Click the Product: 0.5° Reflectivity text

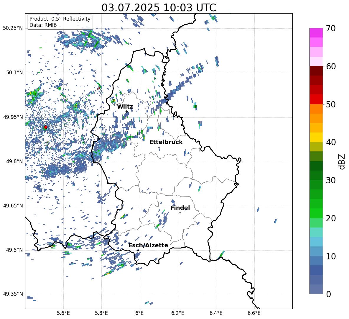[60, 19]
